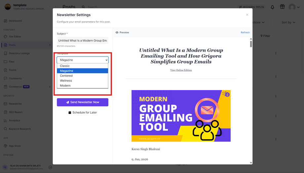Open fourth post row options menu
This screenshot has height=173, width=304.
276,116
